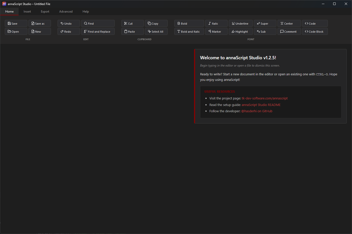Apply Sub subscript formatting

265,31
